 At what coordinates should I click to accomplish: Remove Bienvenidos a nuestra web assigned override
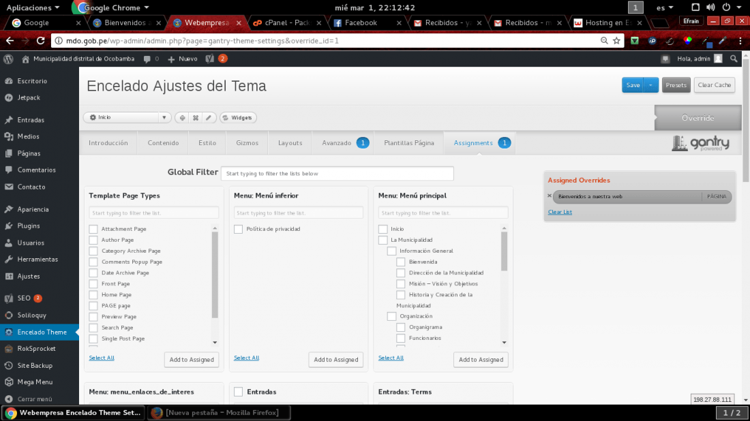point(550,196)
